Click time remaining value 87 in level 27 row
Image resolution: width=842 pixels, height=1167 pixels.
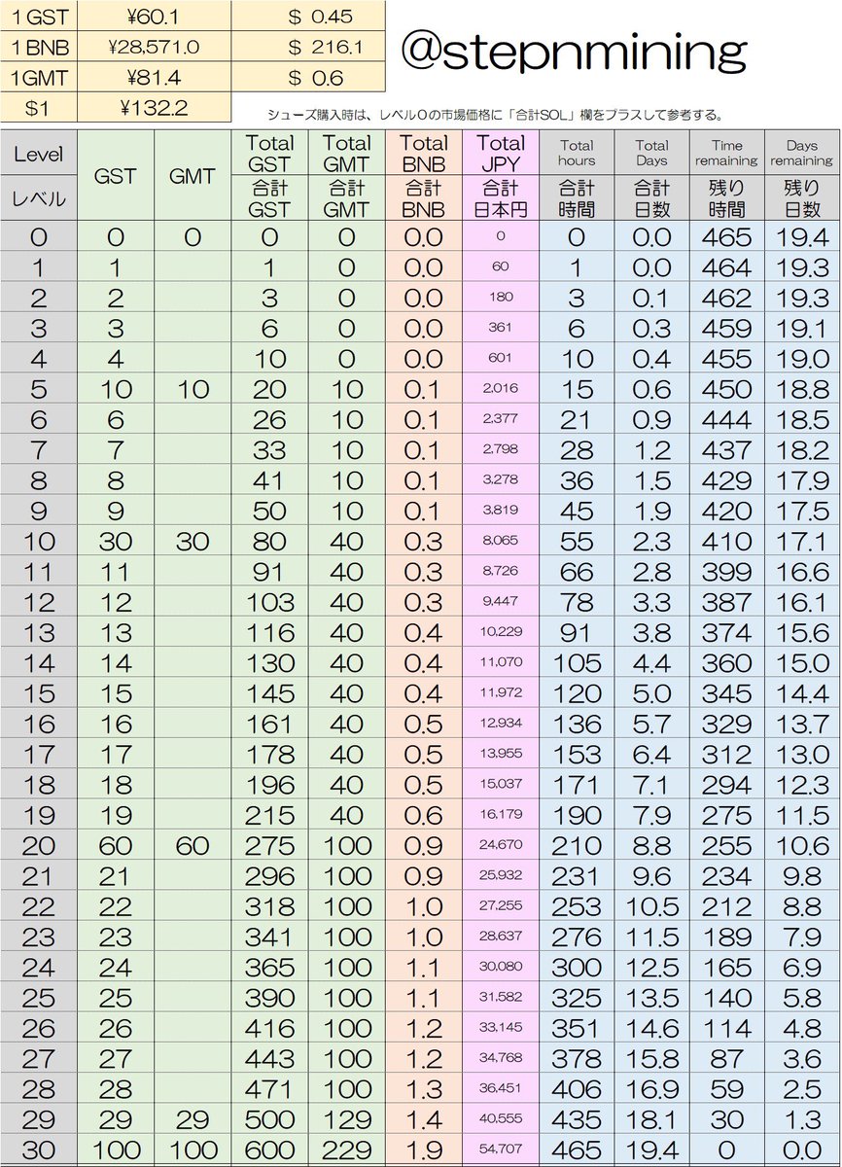pos(726,1059)
